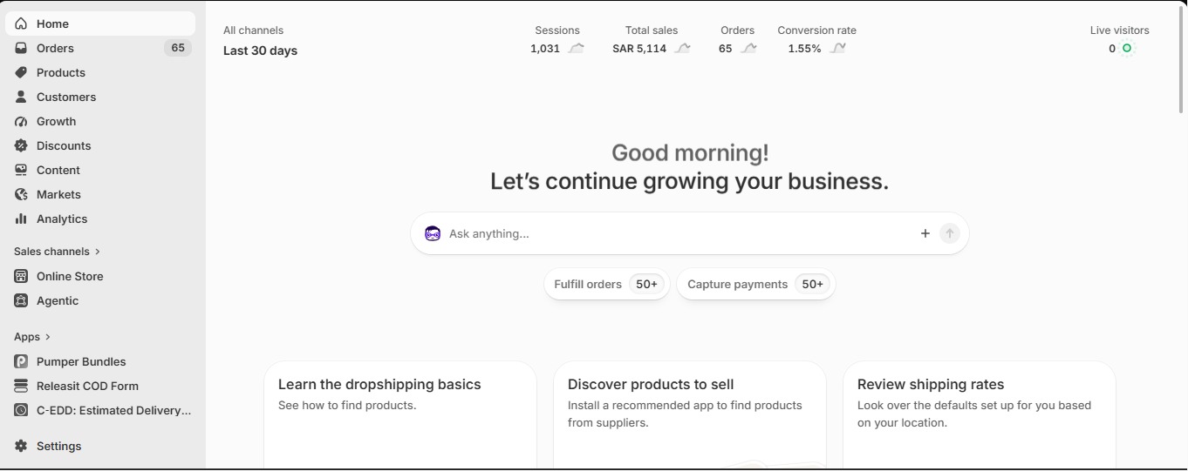Click the green Live visitors indicator
1188x471 pixels.
tap(1127, 49)
